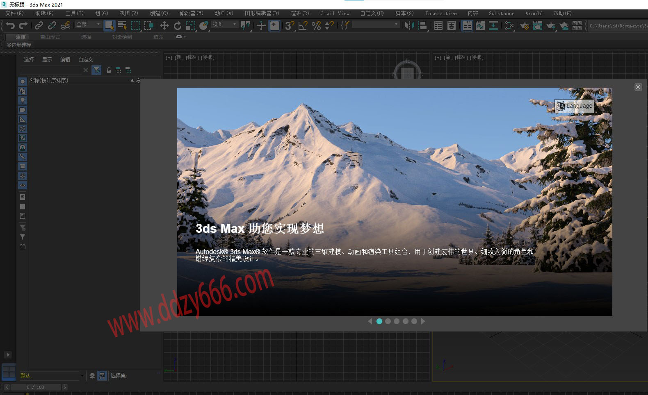This screenshot has height=395, width=648.
Task: Click the Render Production teapot
Action: coord(551,25)
